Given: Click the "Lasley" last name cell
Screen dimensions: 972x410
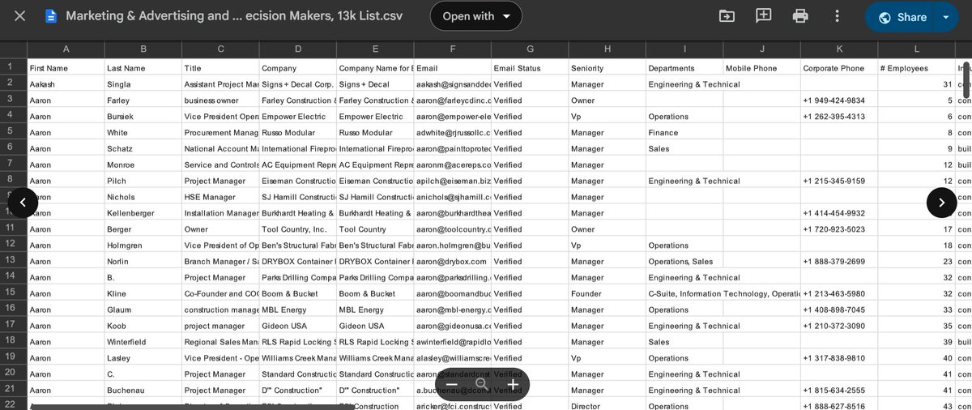Looking at the screenshot, I should (x=143, y=358).
